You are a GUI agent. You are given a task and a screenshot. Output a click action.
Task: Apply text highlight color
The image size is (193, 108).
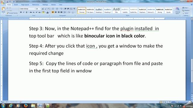point(43,12)
